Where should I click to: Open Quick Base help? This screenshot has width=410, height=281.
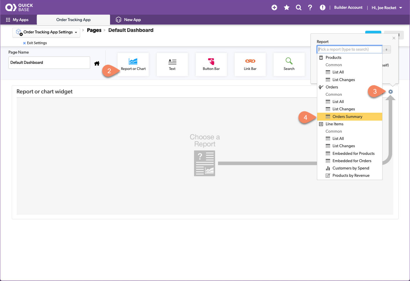pyautogui.click(x=310, y=7)
